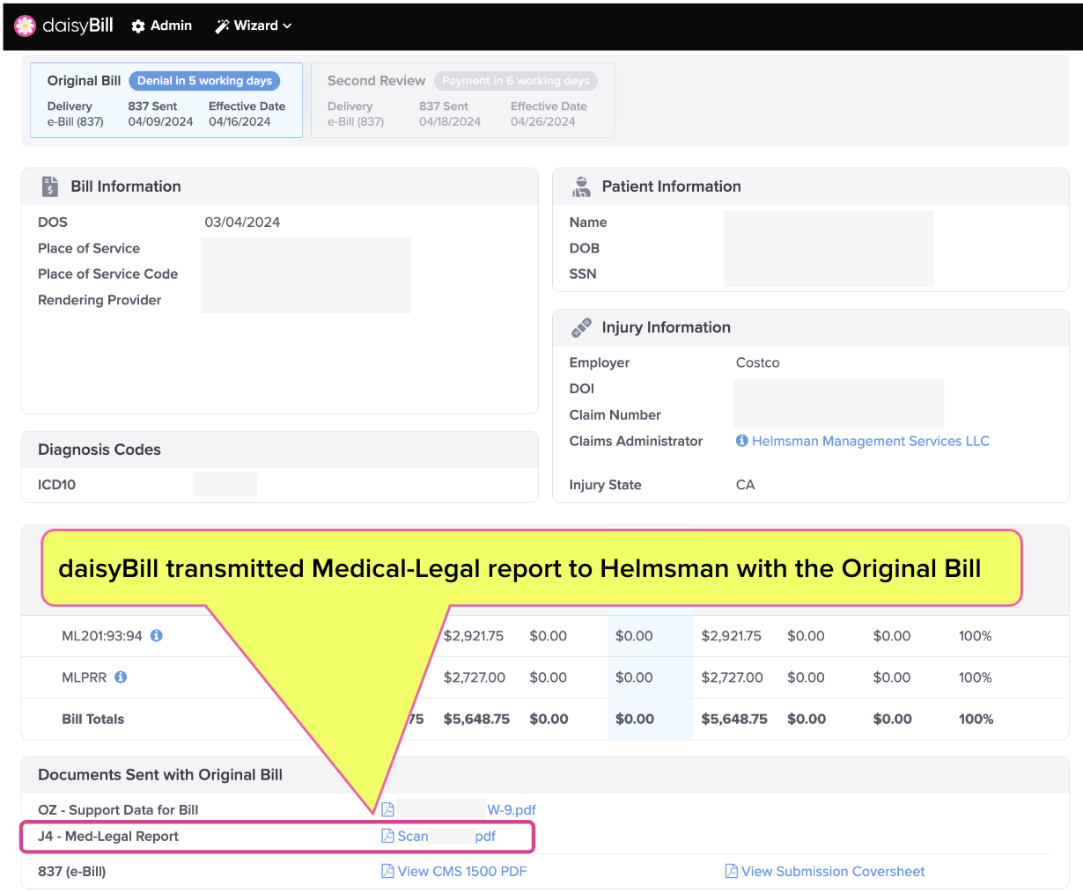The height and width of the screenshot is (892, 1083).
Task: Click the Wizard magic wand icon
Action: [222, 26]
